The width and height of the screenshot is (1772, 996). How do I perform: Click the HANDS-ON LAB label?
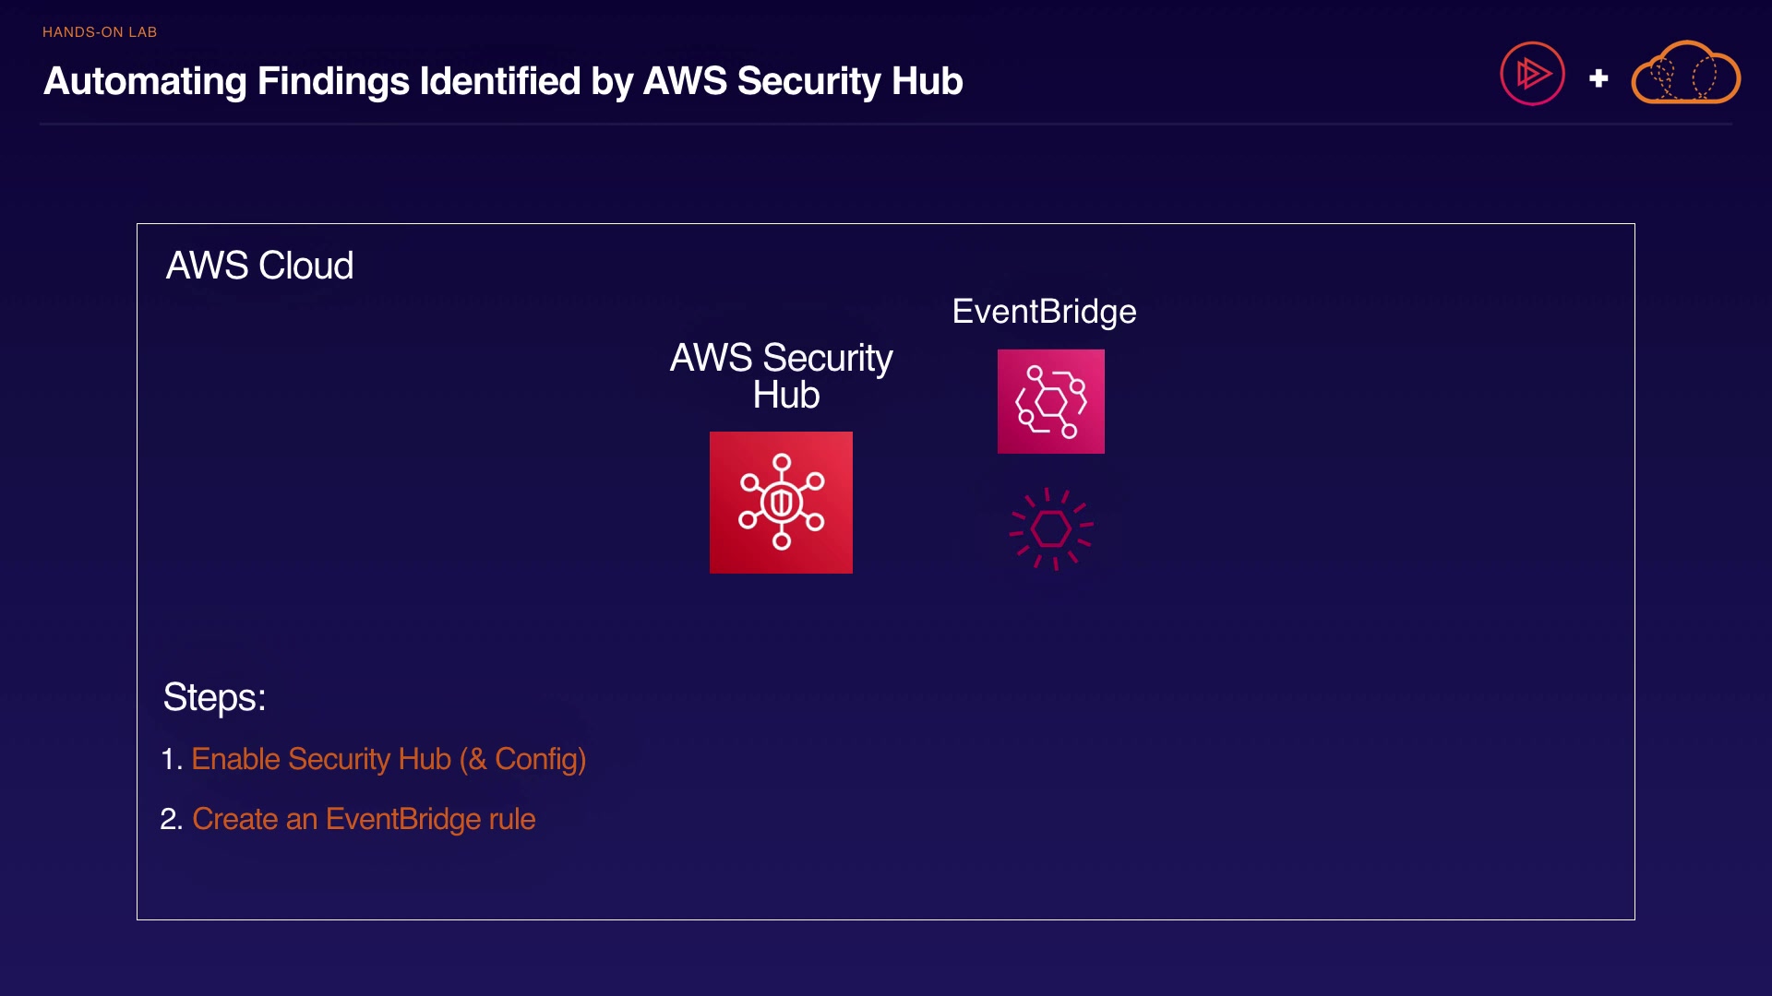100,32
